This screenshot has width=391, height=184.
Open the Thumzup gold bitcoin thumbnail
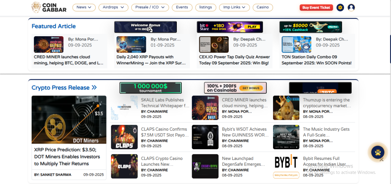point(286,108)
